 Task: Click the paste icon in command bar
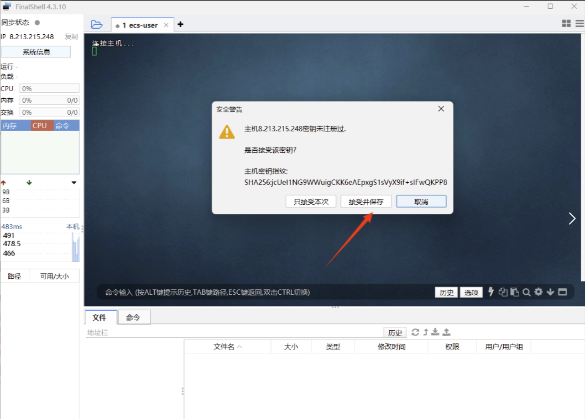(514, 292)
